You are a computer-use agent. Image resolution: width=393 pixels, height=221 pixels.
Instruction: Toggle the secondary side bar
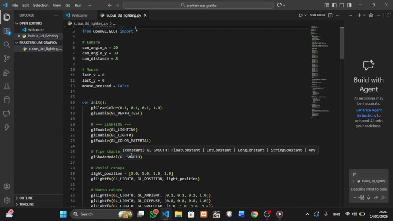349,5
